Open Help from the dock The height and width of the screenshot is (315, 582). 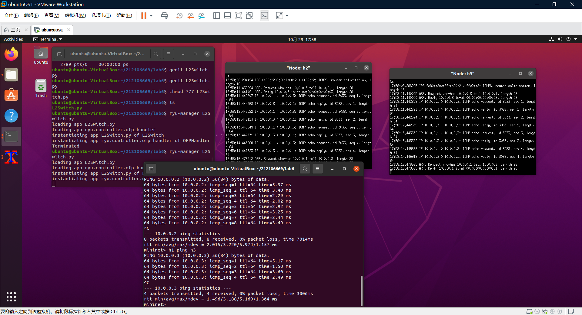(x=11, y=116)
